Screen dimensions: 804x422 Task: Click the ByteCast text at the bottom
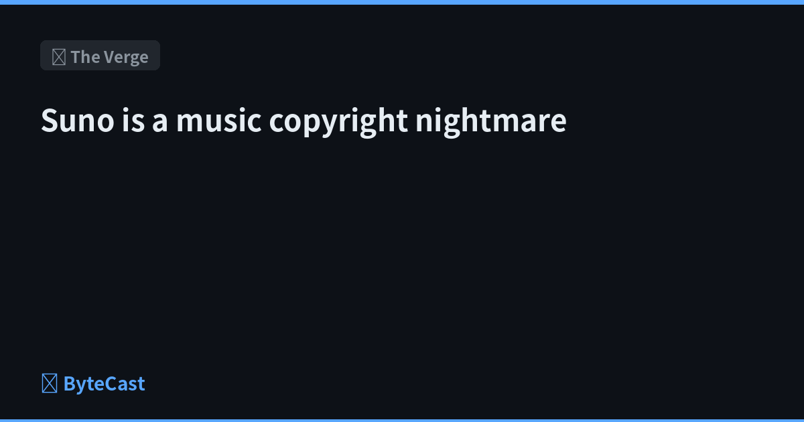(104, 384)
